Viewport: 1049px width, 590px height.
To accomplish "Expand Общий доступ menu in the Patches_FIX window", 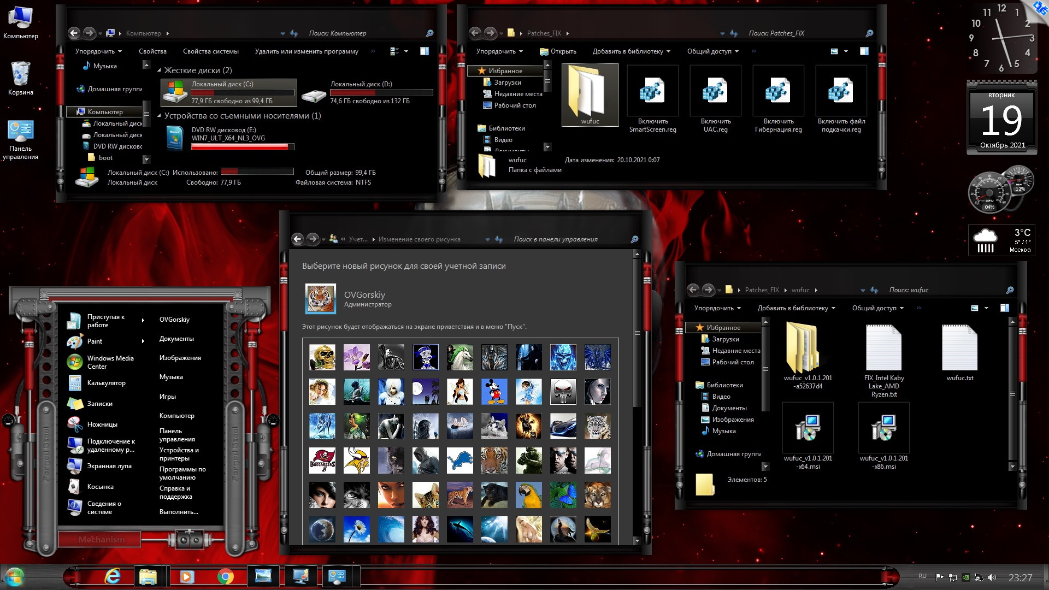I will click(712, 51).
